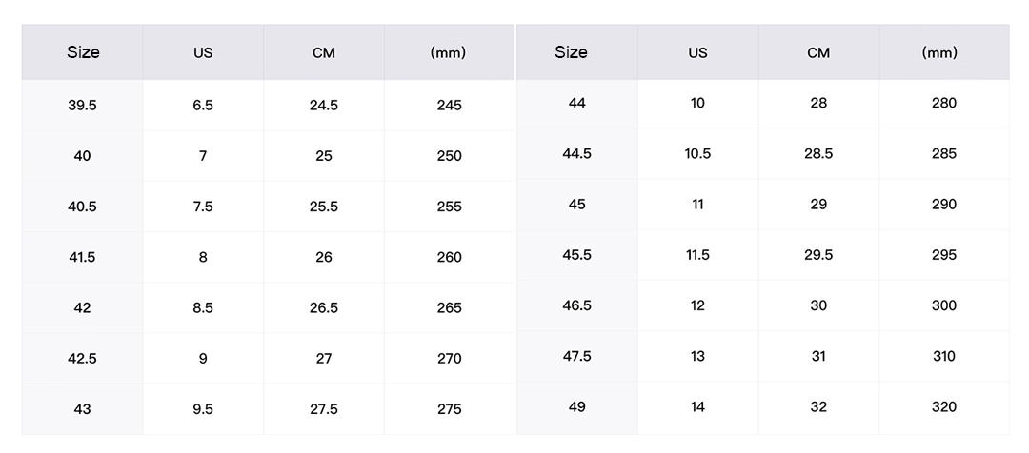Click the 245 mm value

[x=449, y=106]
